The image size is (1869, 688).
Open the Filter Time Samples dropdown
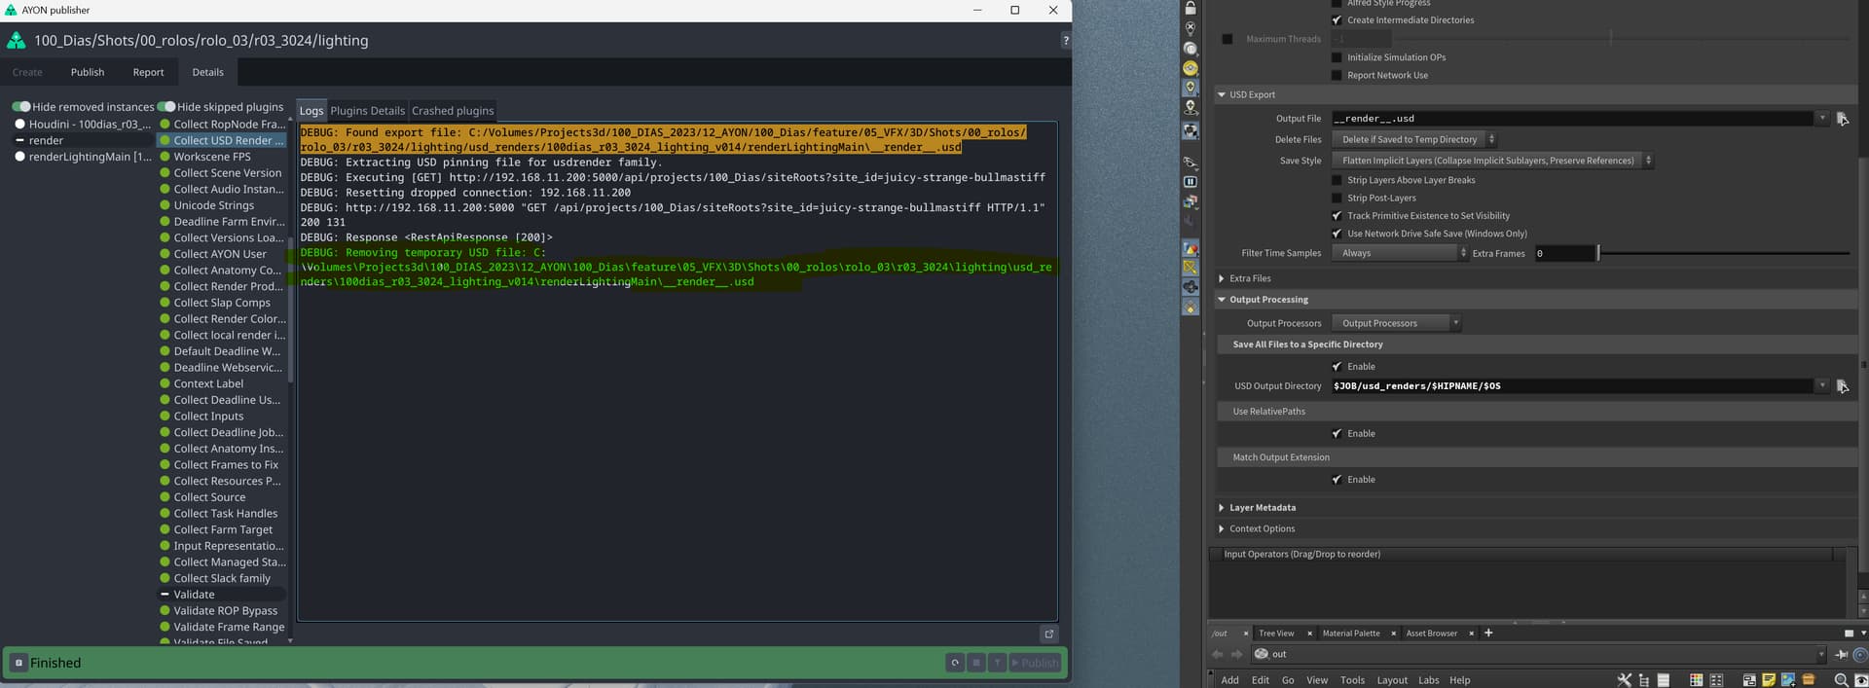click(1400, 253)
